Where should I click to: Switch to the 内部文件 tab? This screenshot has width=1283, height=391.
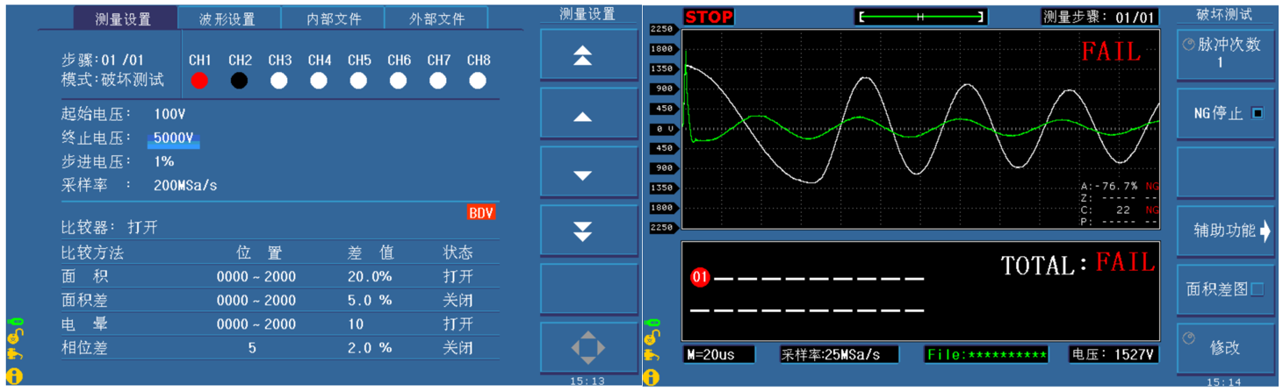(333, 18)
